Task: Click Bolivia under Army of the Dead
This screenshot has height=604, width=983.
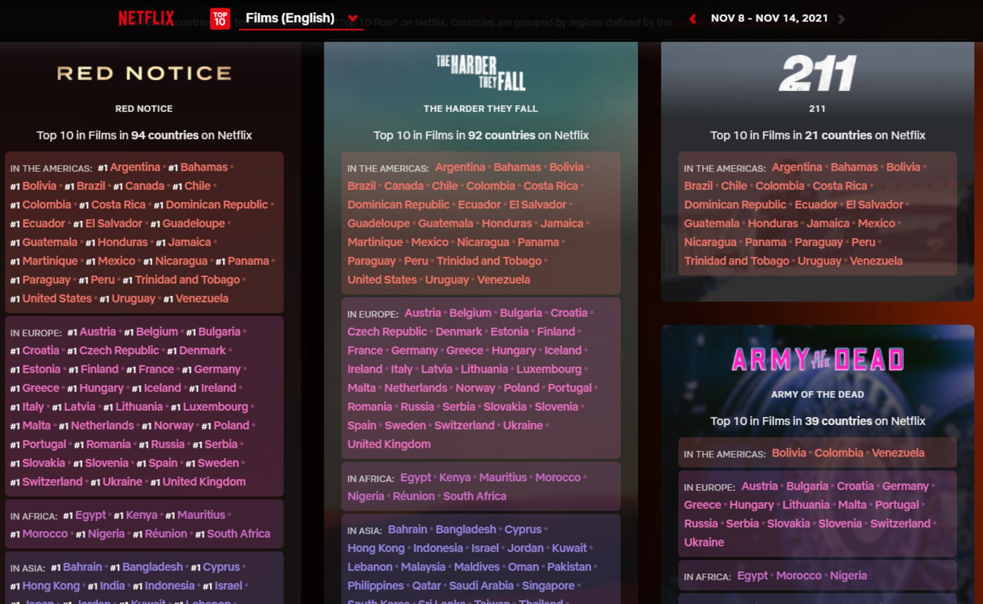Action: pyautogui.click(x=788, y=453)
